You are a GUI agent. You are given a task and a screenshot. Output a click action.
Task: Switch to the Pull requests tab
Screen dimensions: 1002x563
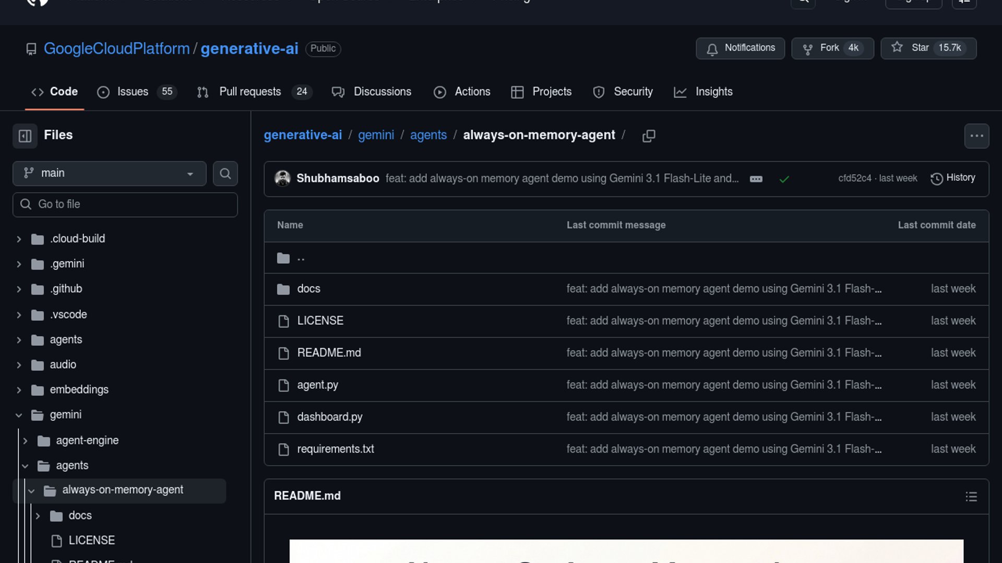pos(250,92)
